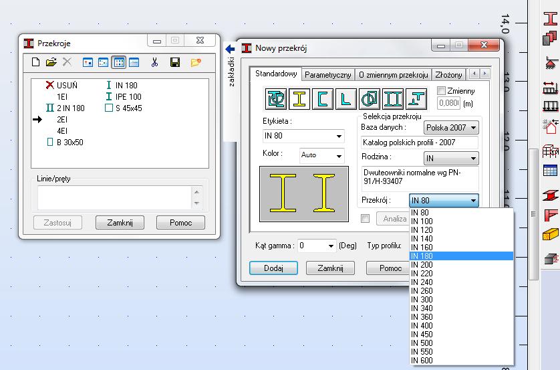This screenshot has height=370, width=560.
Task: Switch to O zmiennym przekroju tab
Action: [x=393, y=75]
